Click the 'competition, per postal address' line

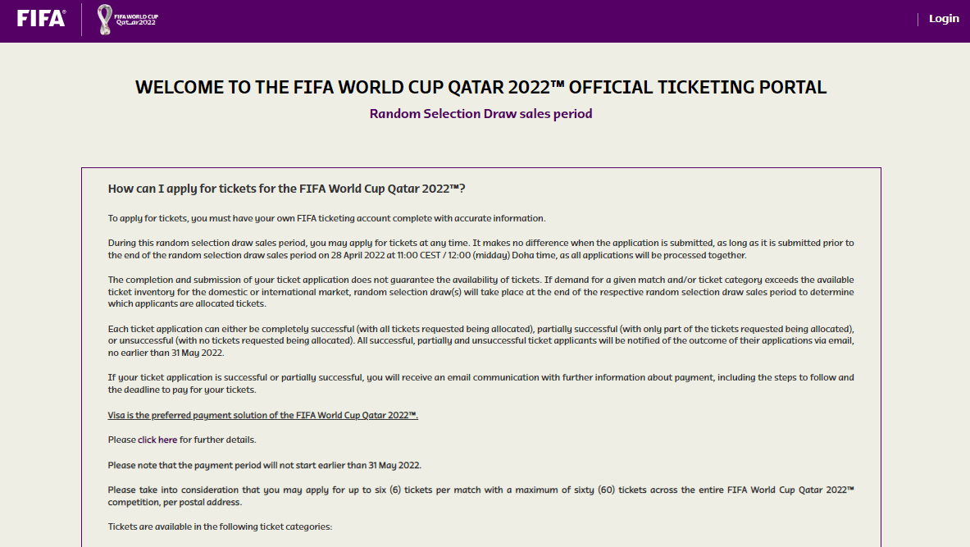click(x=175, y=502)
